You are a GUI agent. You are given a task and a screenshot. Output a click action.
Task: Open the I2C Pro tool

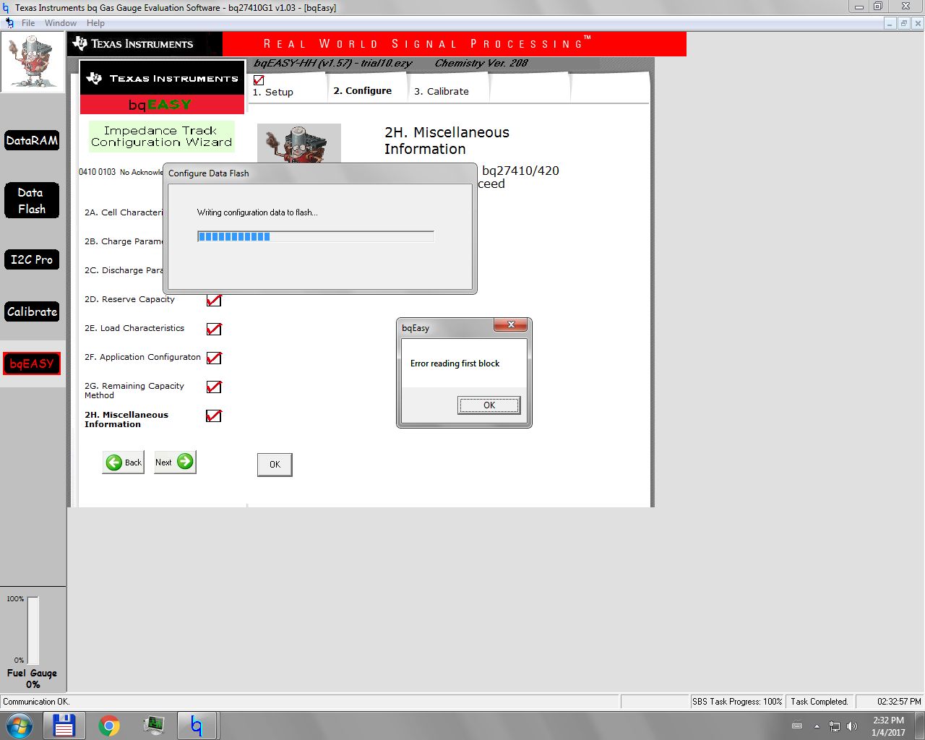pyautogui.click(x=32, y=259)
